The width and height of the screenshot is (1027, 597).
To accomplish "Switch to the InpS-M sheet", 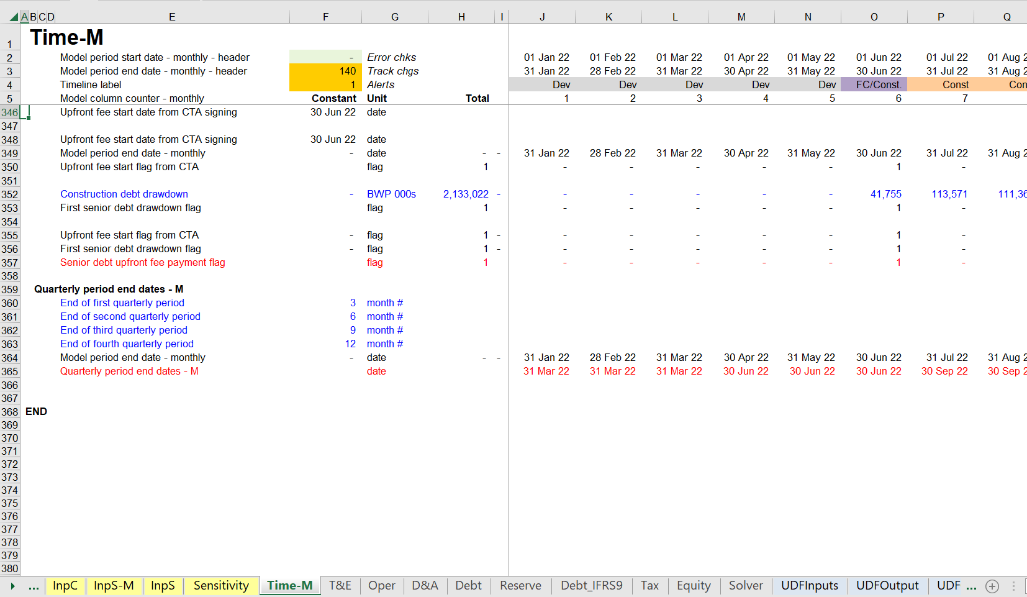I will [x=114, y=585].
